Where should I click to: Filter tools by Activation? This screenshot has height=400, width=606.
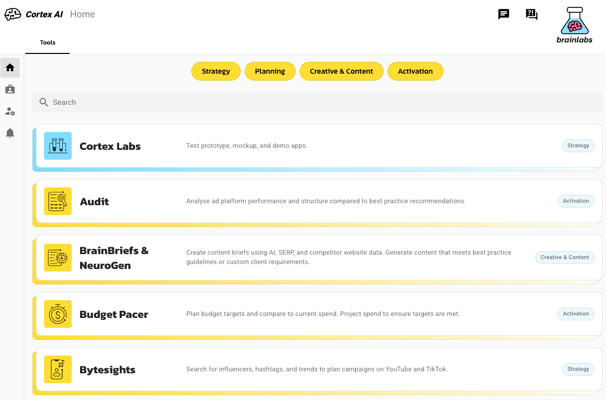(415, 71)
